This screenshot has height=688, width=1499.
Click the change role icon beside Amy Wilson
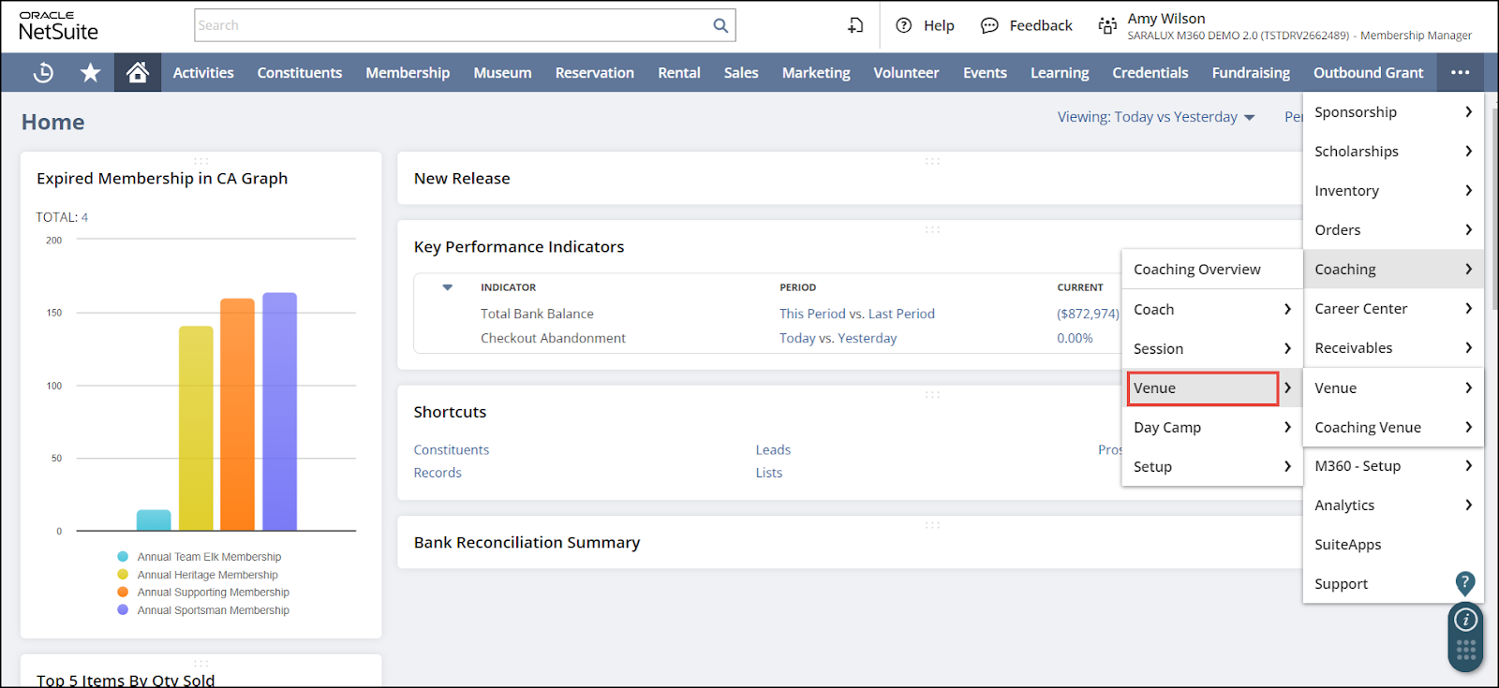(1107, 26)
